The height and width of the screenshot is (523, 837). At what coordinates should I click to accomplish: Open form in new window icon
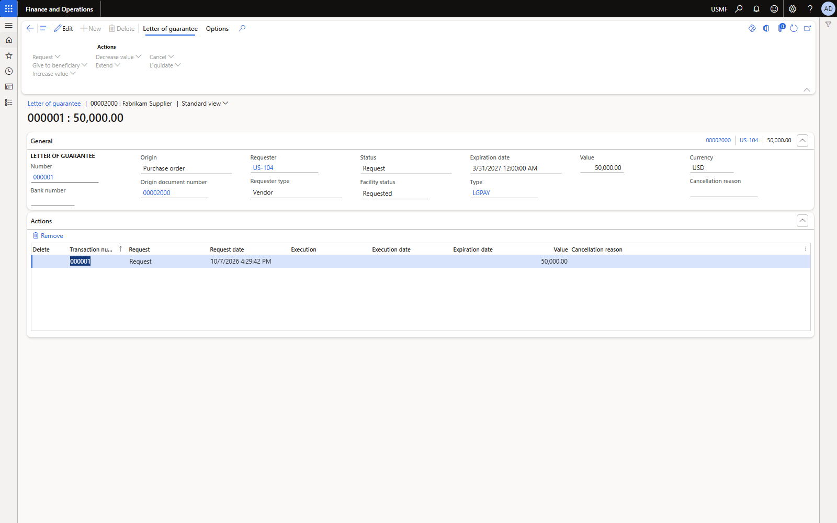807,28
